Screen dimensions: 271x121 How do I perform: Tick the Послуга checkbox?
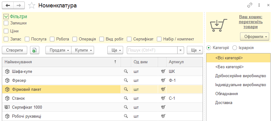pos(27,39)
